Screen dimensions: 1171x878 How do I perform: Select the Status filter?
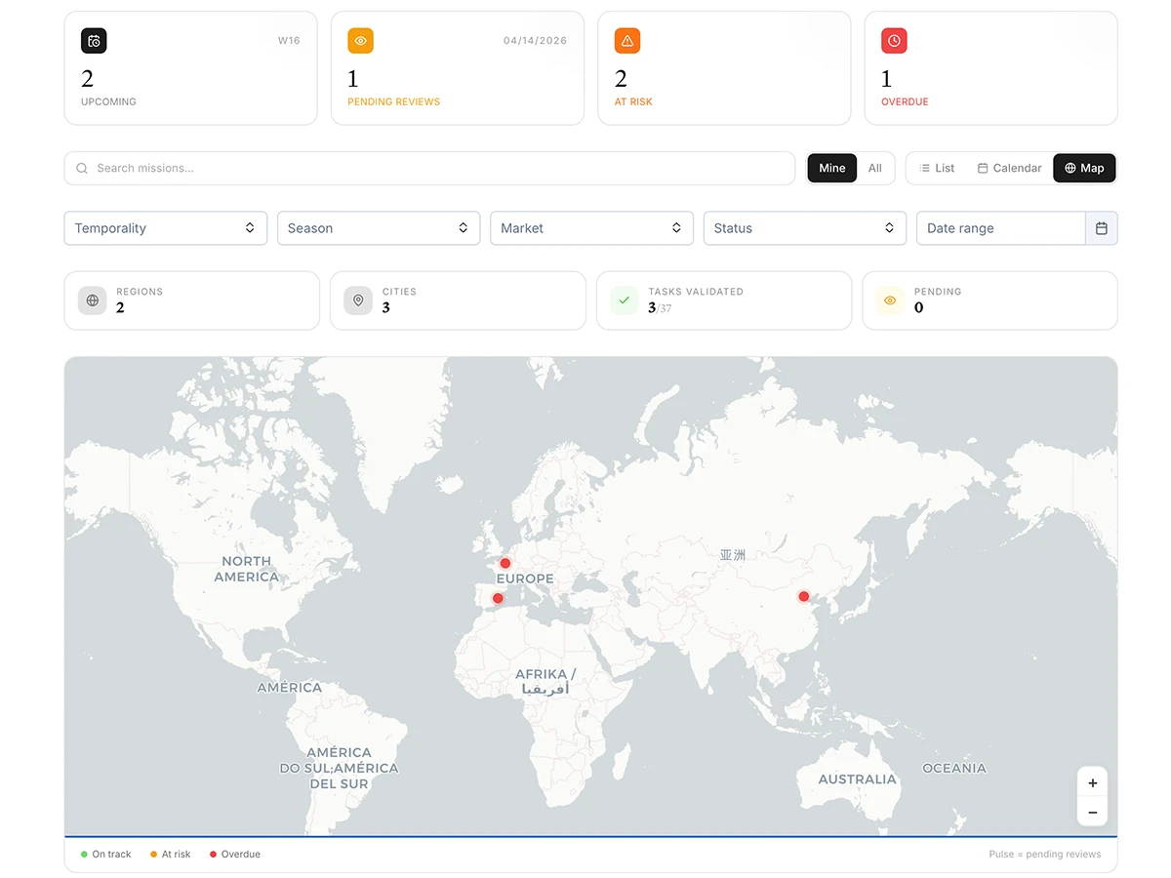804,227
